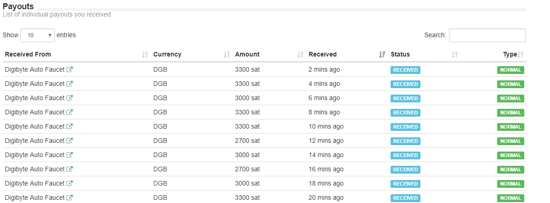Select the 18 mins ago timestamp
This screenshot has height=203, width=550.
[x=326, y=183]
